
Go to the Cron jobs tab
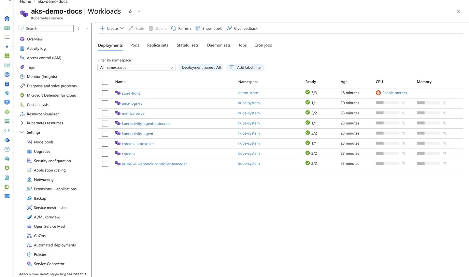pyautogui.click(x=263, y=45)
